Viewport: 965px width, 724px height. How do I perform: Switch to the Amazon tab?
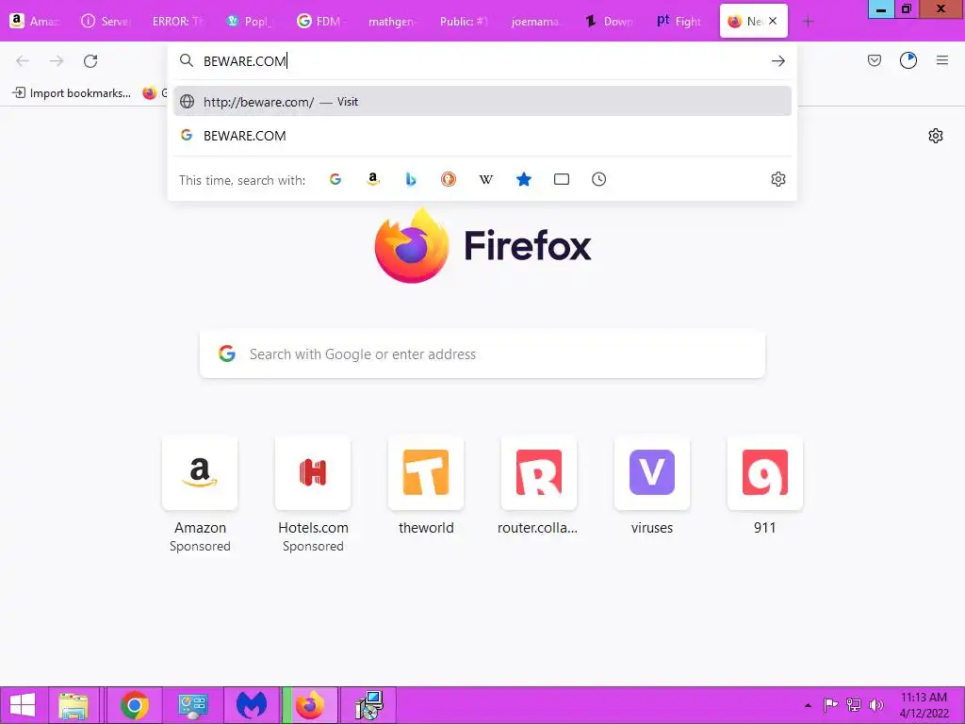36,22
